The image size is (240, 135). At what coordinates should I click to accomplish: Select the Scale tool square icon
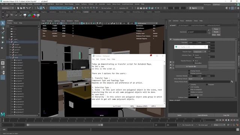click(2, 48)
